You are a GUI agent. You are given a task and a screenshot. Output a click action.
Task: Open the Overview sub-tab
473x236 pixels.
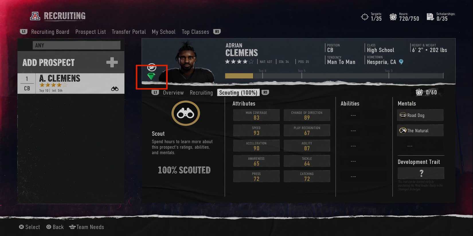click(173, 93)
